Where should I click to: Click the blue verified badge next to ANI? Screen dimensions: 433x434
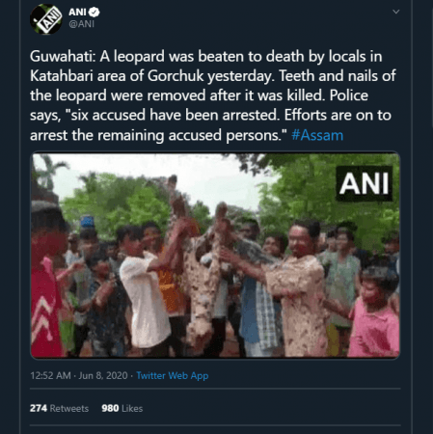[x=95, y=13]
